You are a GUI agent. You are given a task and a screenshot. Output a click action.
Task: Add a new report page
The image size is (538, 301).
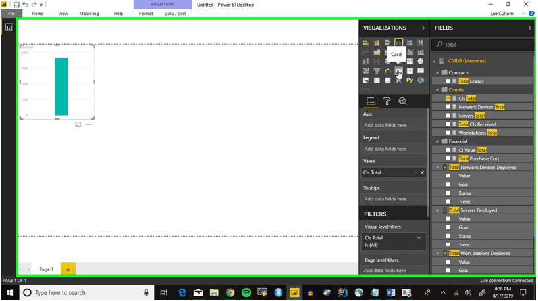coord(68,269)
